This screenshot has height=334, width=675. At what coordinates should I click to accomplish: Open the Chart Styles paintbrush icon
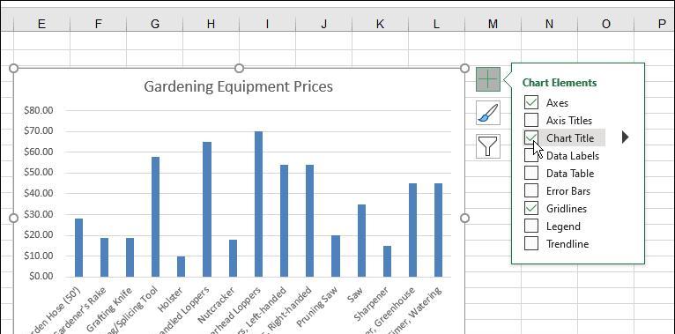[488, 113]
